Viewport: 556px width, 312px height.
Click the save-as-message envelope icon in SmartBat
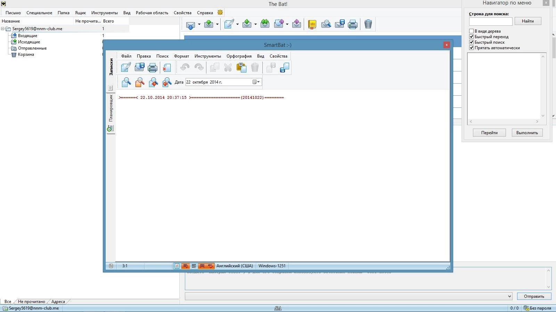(x=139, y=67)
